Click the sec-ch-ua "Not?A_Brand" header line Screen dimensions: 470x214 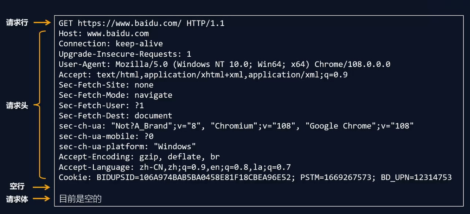point(236,126)
